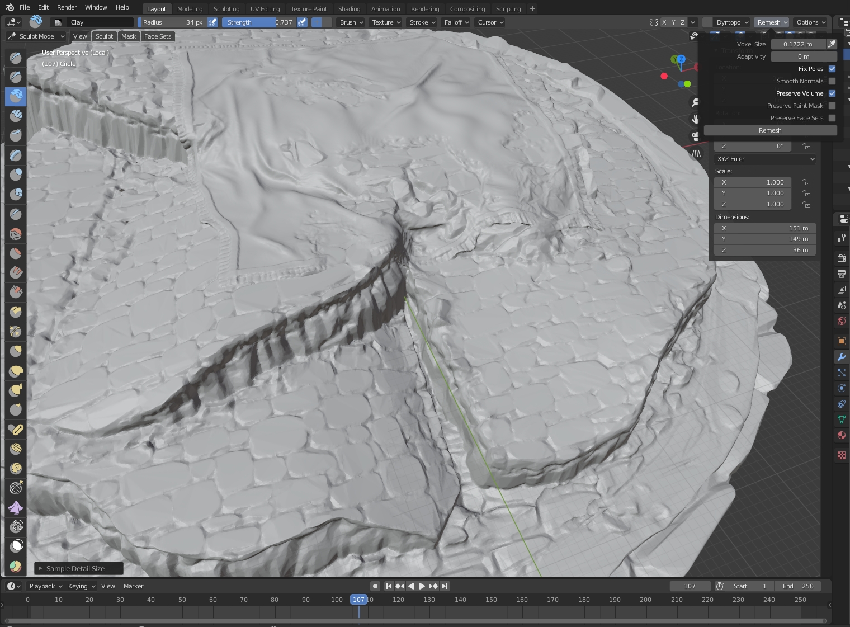Select the Flatten brush tool
The width and height of the screenshot is (850, 627).
(x=16, y=253)
